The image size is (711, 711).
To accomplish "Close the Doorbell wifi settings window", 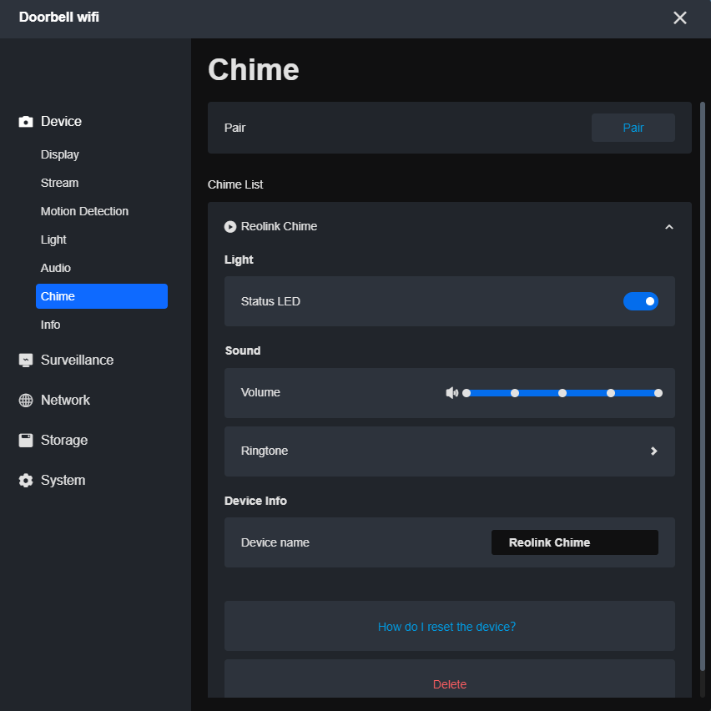I will [x=680, y=18].
